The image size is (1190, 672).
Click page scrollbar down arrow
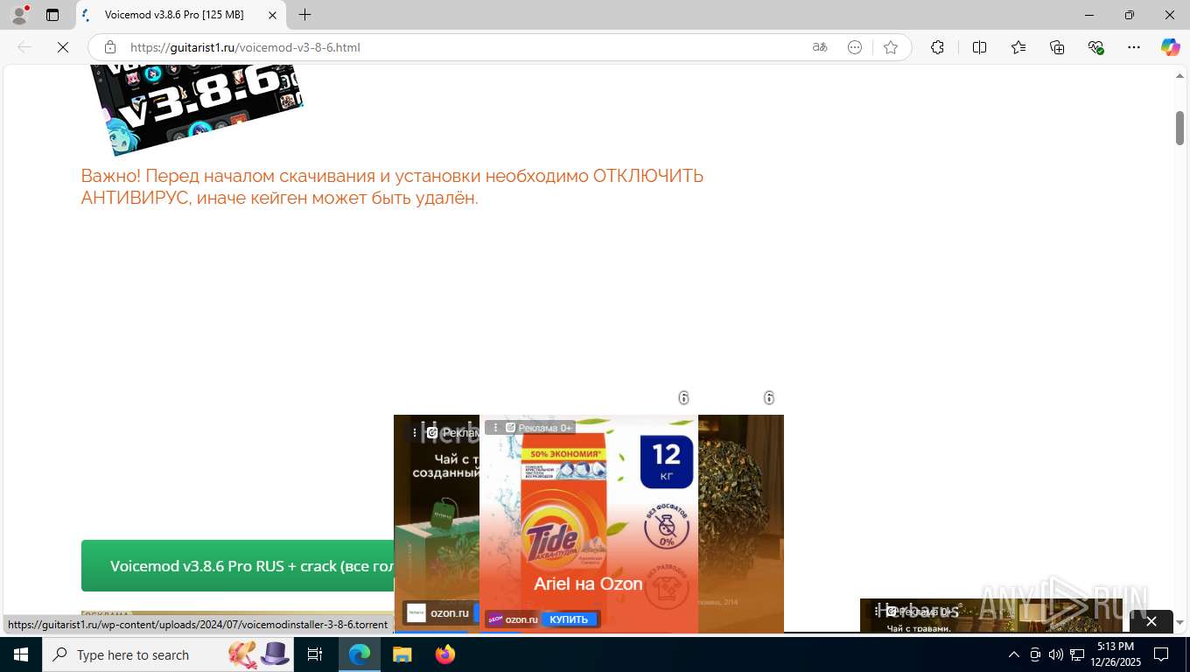1179,623
